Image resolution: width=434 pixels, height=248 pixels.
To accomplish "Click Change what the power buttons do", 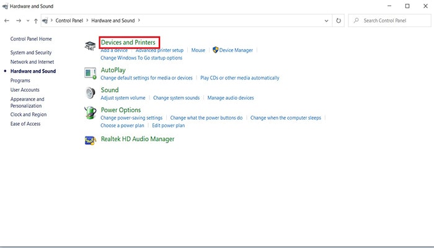I will [206, 118].
